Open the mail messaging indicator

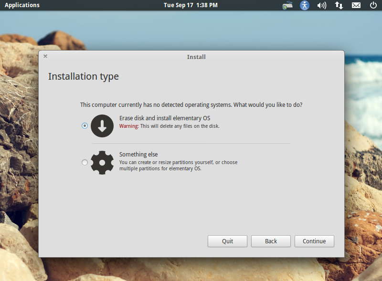356,5
